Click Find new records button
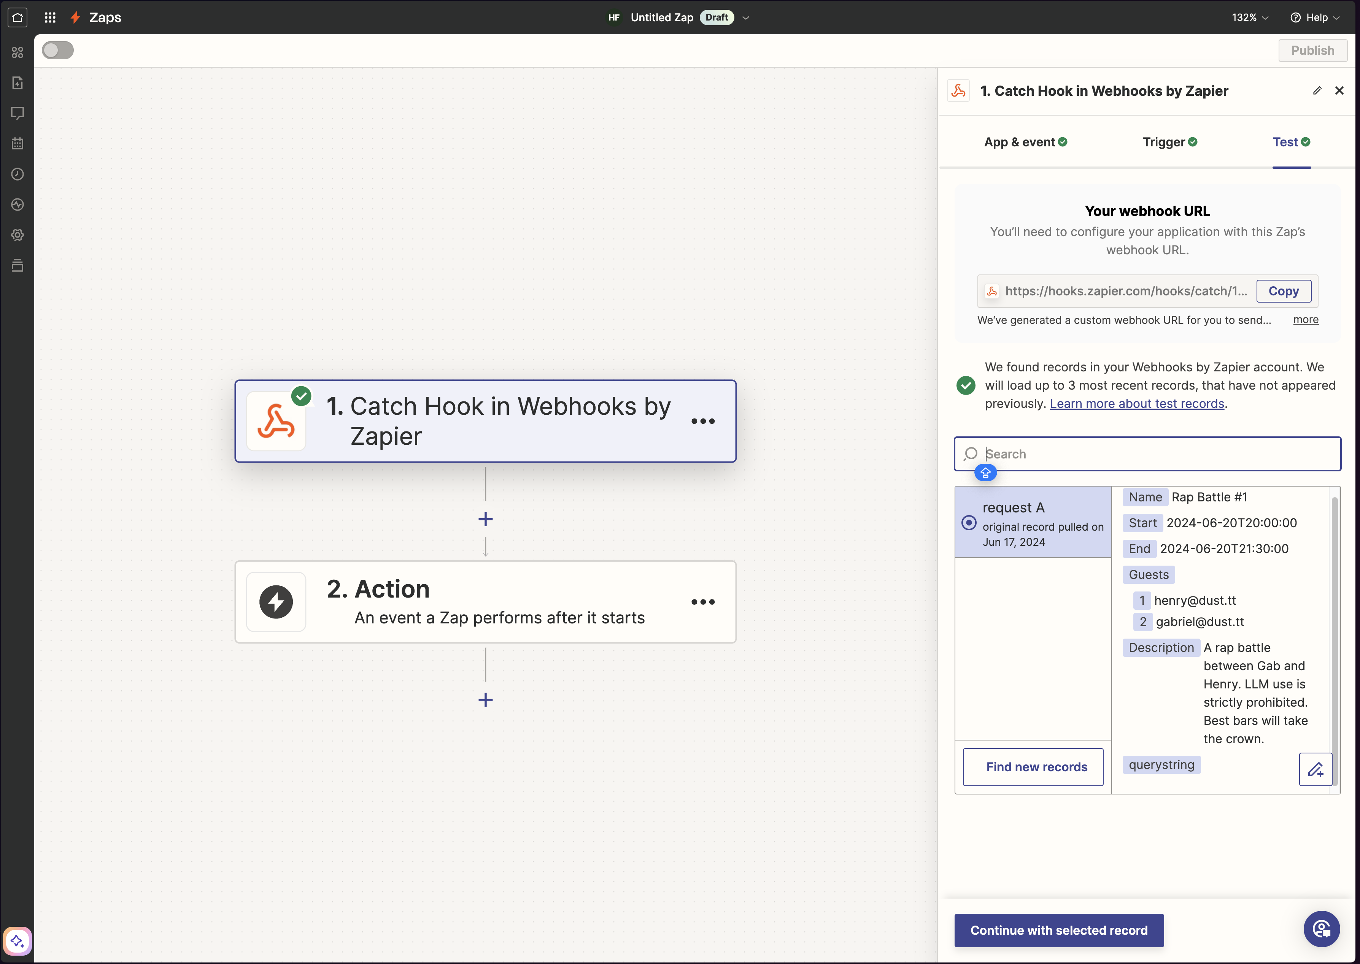 [1033, 767]
